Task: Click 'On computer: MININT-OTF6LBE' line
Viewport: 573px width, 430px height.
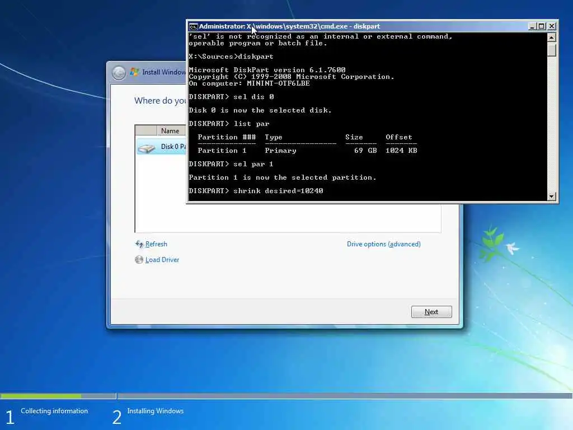Action: pos(249,83)
